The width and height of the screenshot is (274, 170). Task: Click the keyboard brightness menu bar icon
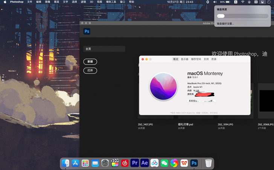[256, 2]
